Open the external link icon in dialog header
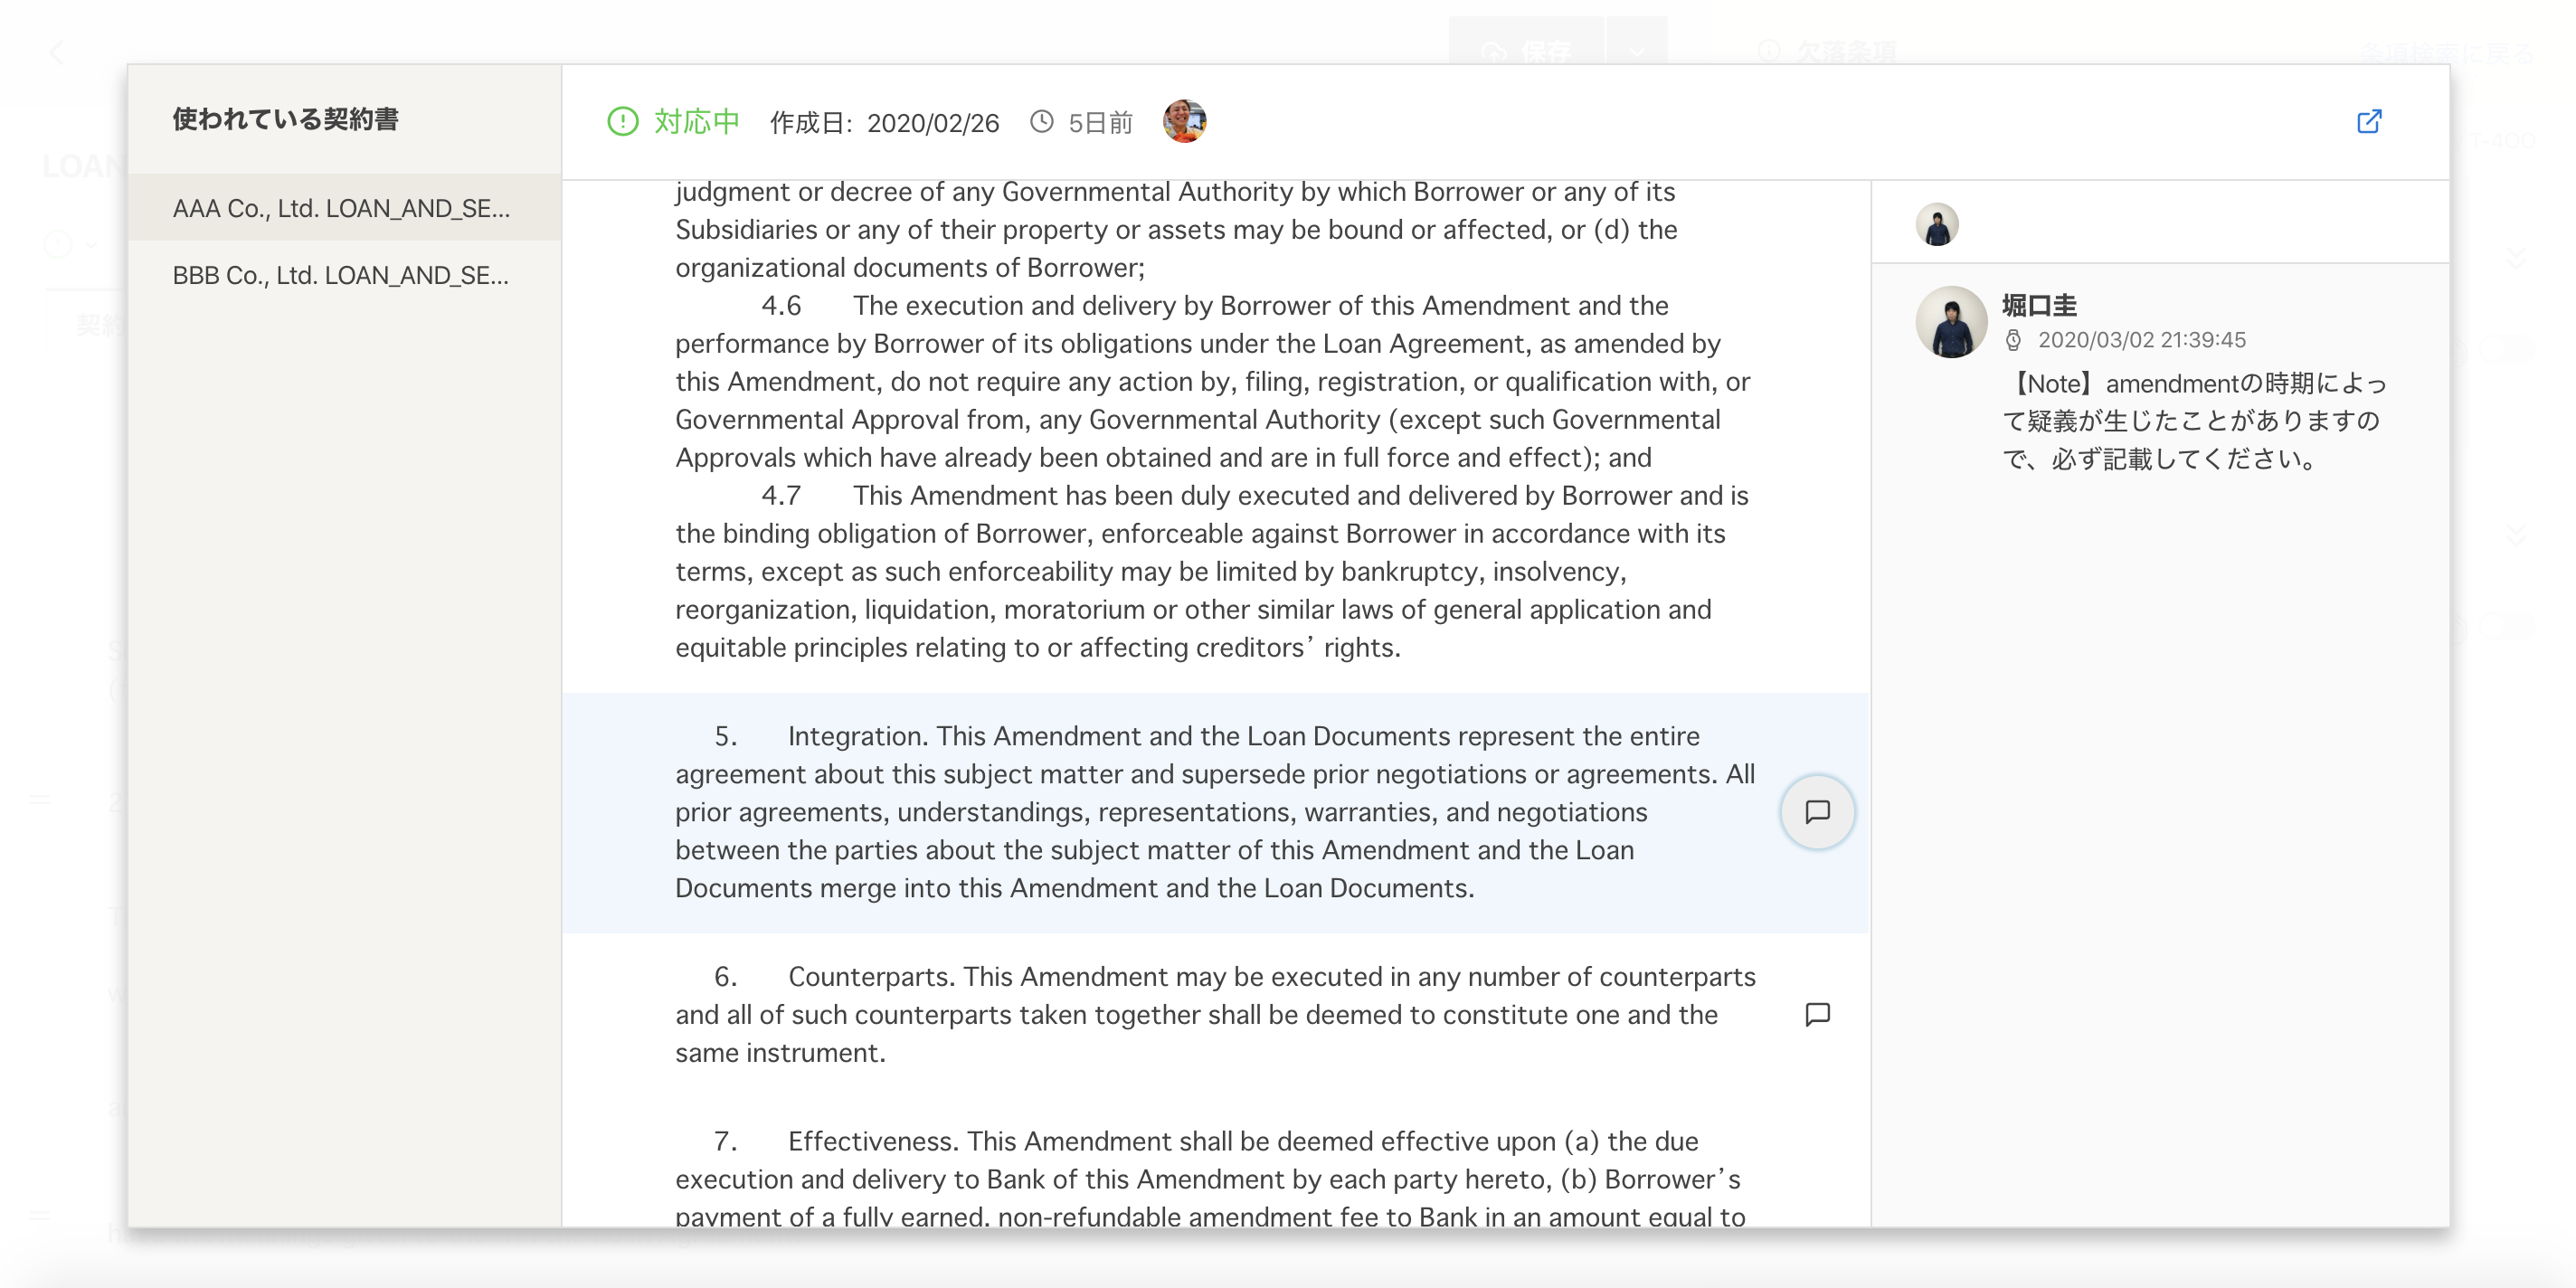The image size is (2576, 1288). [x=2368, y=122]
